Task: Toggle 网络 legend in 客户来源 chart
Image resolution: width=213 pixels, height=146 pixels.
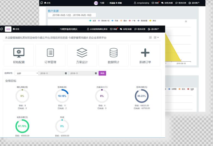Action: pyautogui.click(x=115, y=21)
